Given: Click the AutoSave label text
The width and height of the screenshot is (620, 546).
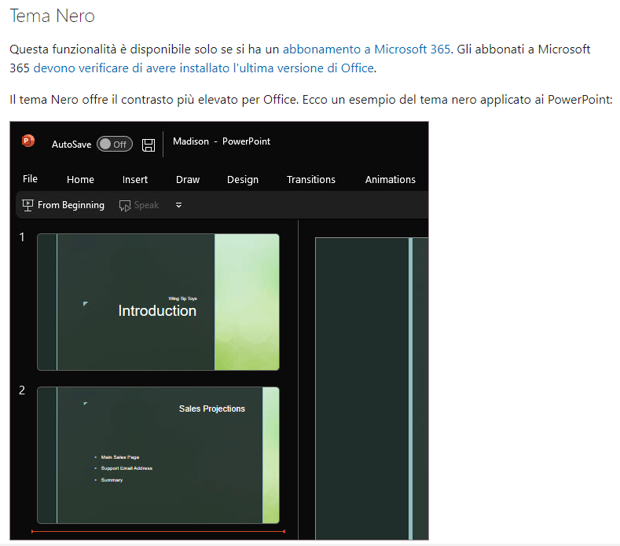Looking at the screenshot, I should pos(72,145).
